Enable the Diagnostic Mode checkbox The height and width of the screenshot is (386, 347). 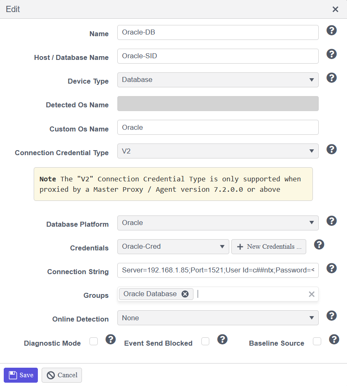click(x=94, y=341)
